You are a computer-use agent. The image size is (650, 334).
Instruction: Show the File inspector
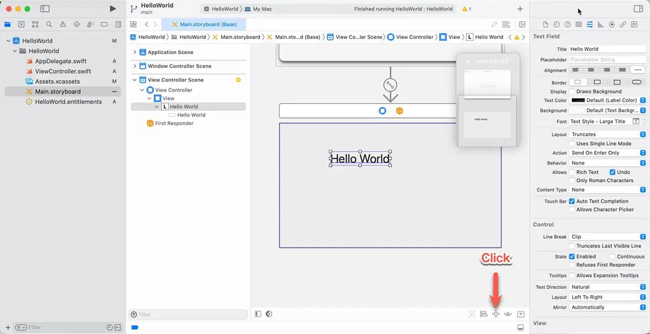coord(545,24)
